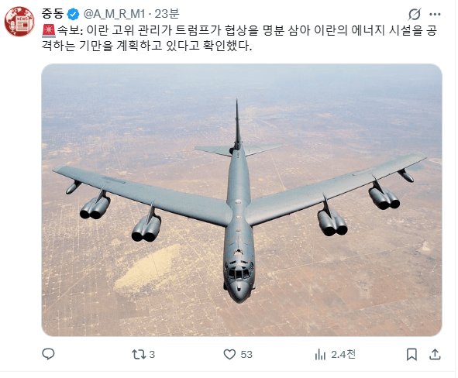View post analytics bar-chart icon

tap(320, 355)
